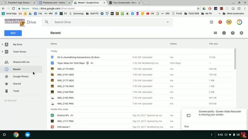
Task: Switch to grid view layout
Action: pyautogui.click(x=215, y=33)
